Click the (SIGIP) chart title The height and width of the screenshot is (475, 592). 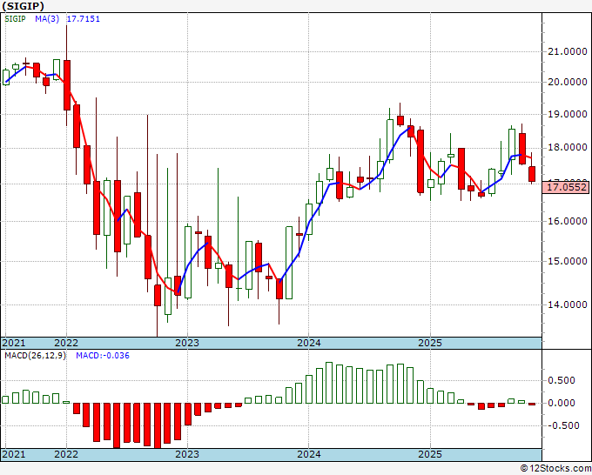23,6
